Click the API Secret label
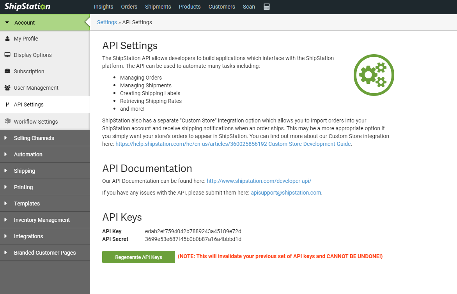The image size is (457, 294). (115, 239)
